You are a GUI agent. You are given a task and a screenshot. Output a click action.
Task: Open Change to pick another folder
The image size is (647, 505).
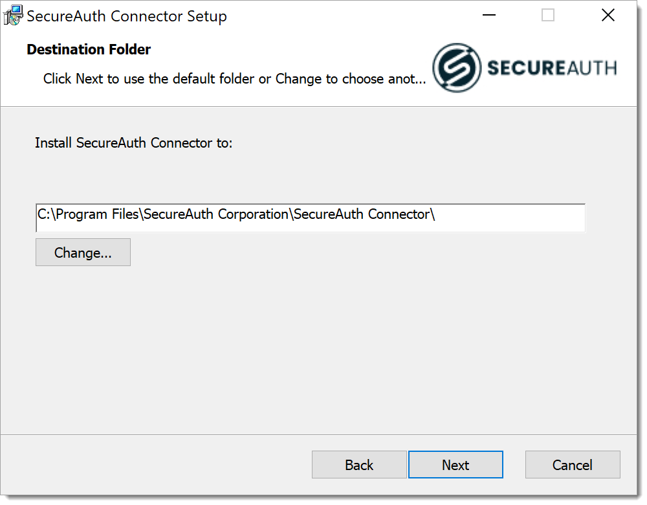[x=83, y=252]
